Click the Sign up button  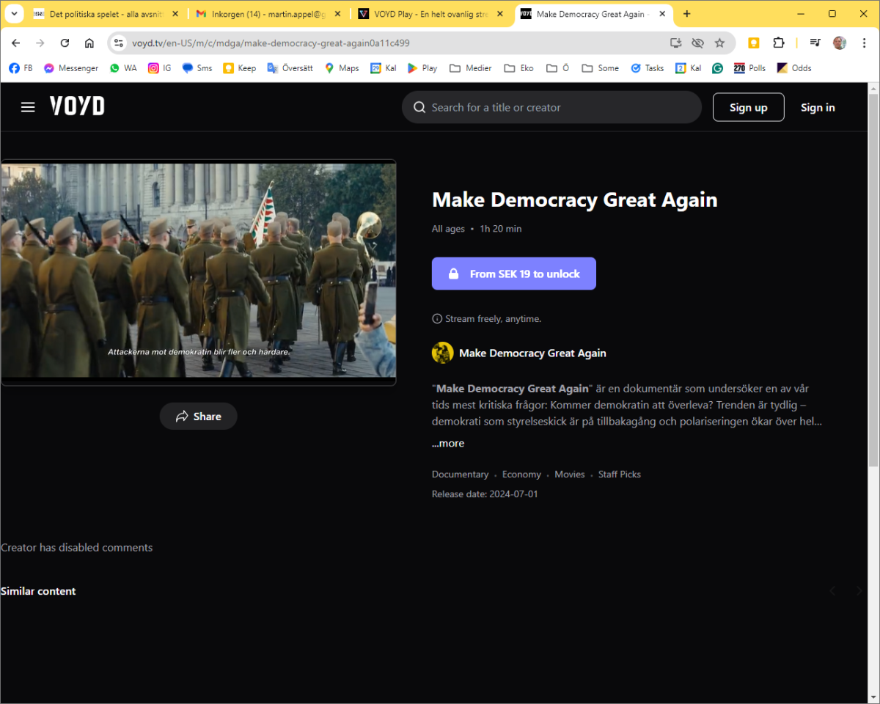point(748,107)
